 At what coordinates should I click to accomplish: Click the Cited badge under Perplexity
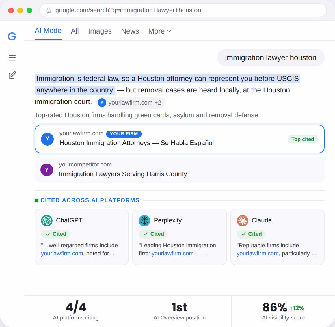pyautogui.click(x=153, y=234)
